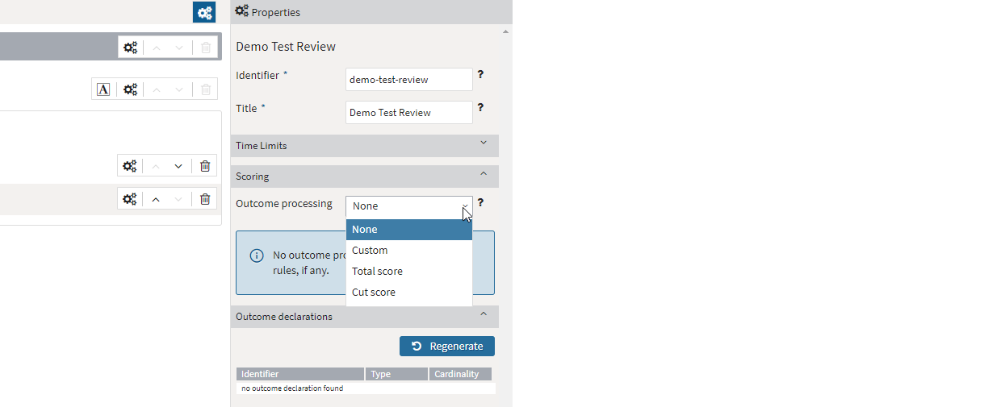Screen dimensions: 984x407
Task: Close the Outcome processing dropdown box
Action: (408, 206)
